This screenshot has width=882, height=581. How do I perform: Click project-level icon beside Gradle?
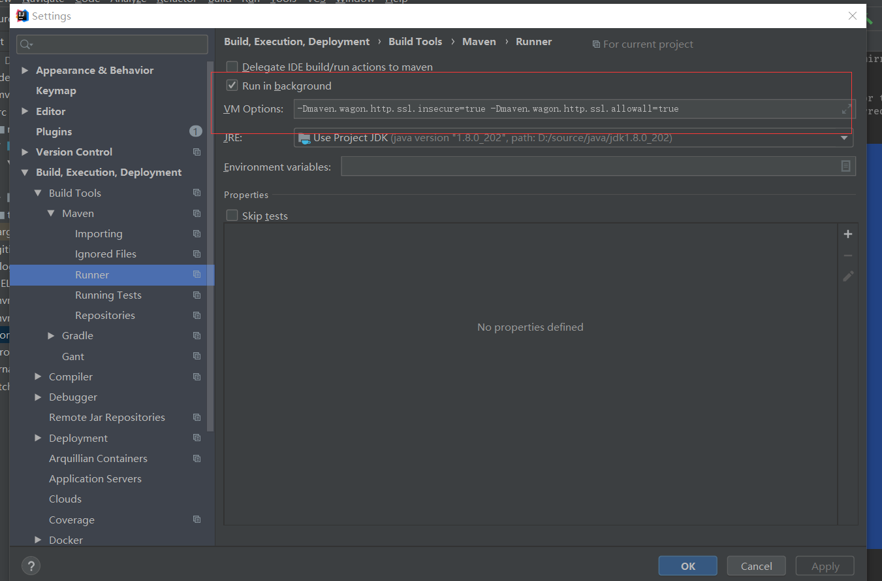197,336
